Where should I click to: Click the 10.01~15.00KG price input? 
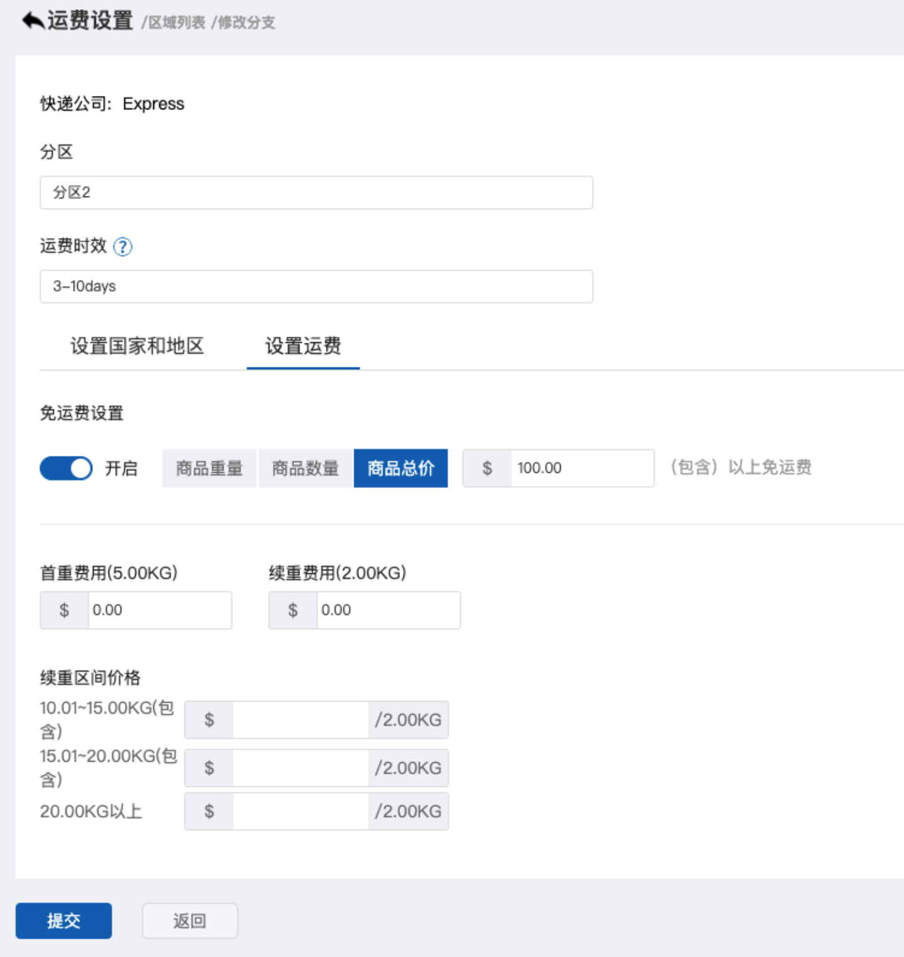(x=300, y=720)
